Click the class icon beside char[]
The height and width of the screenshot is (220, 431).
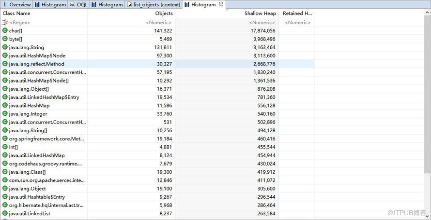click(x=5, y=30)
